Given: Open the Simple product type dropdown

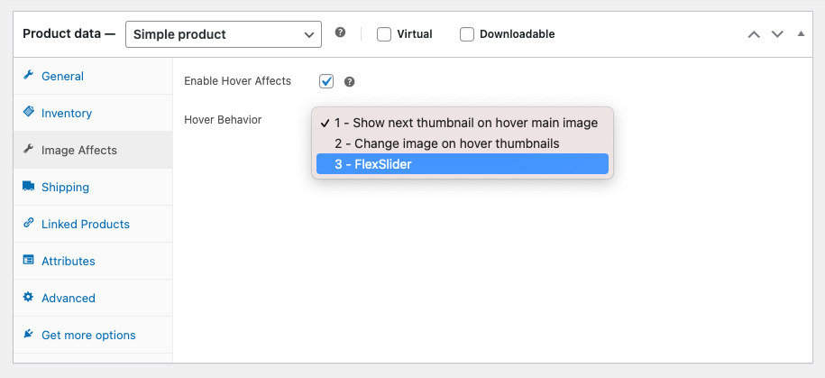Looking at the screenshot, I should coord(223,34).
